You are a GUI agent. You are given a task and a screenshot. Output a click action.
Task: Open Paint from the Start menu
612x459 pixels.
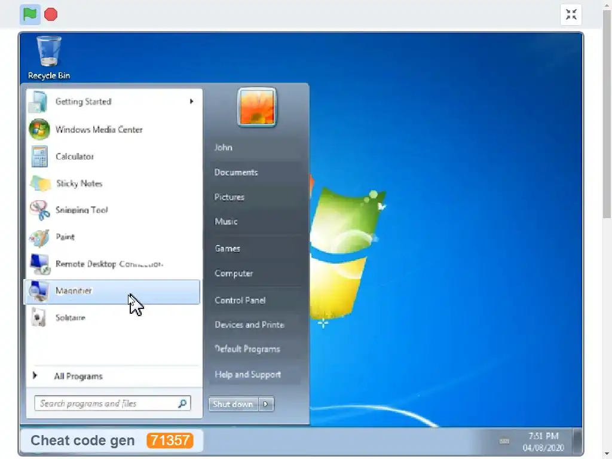point(113,237)
